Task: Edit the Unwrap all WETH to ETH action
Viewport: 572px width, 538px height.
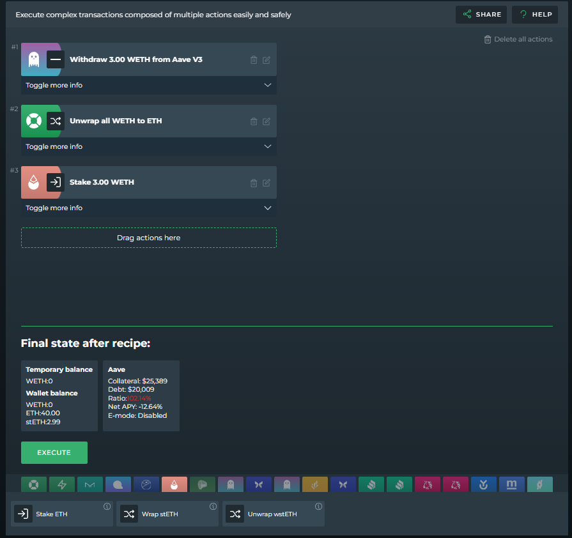Action: click(266, 121)
